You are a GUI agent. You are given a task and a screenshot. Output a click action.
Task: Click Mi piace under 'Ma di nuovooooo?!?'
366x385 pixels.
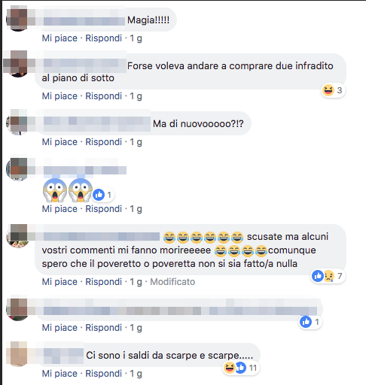coord(59,142)
